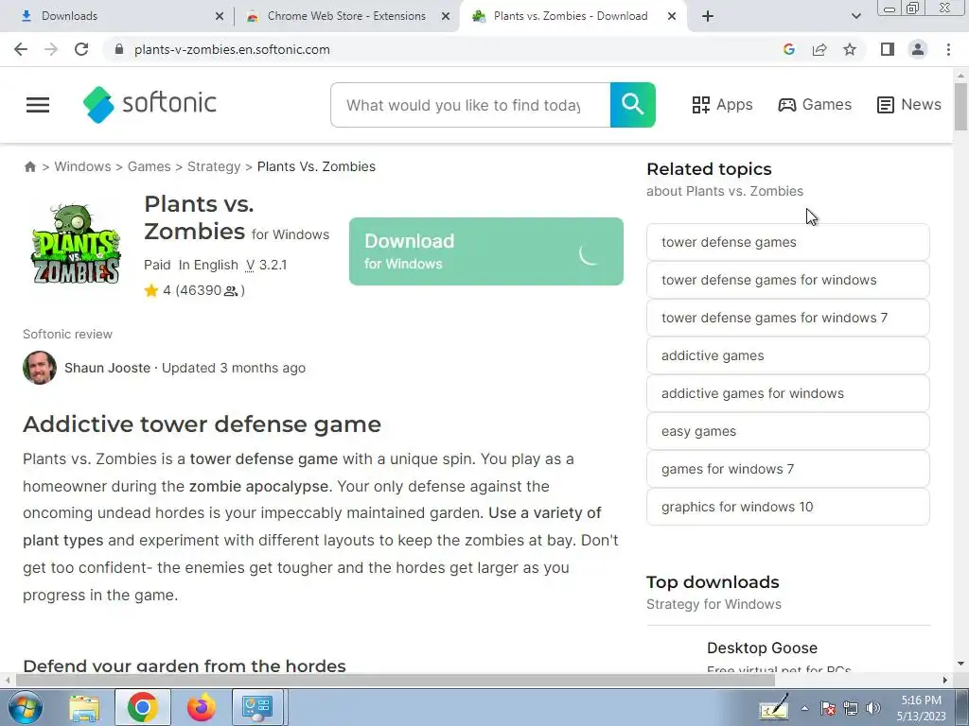This screenshot has height=726, width=969.
Task: Share this page via share icon
Action: (x=819, y=49)
